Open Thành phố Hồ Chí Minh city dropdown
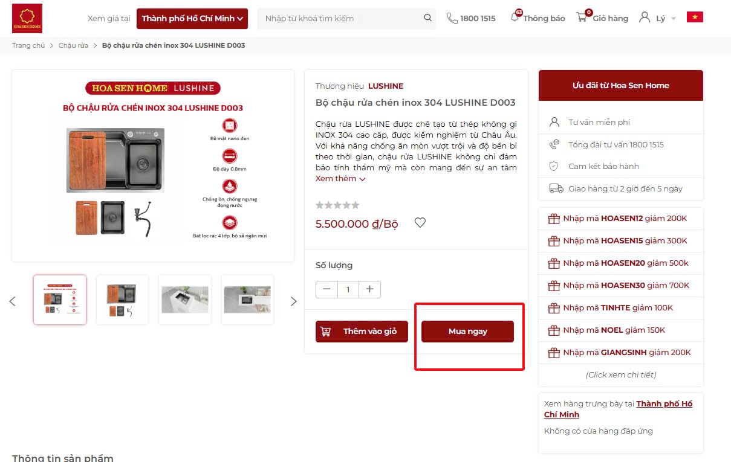731x462 pixels. click(x=192, y=18)
